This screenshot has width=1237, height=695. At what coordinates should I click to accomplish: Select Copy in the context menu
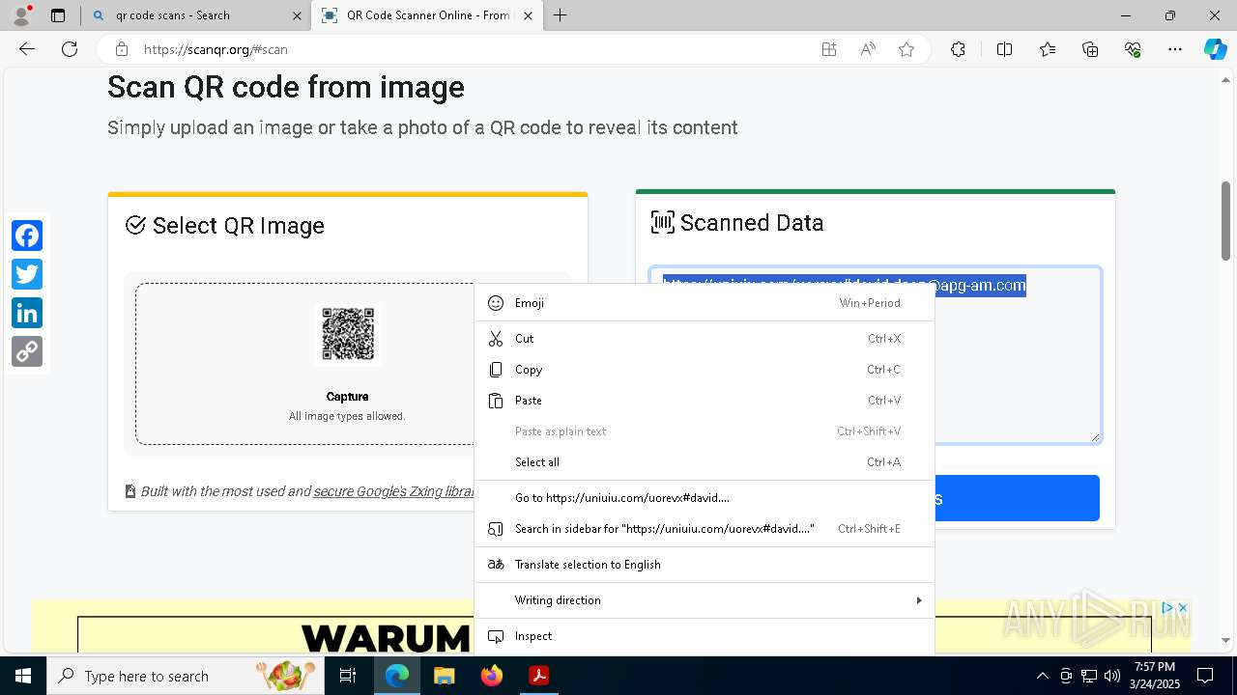(x=705, y=370)
